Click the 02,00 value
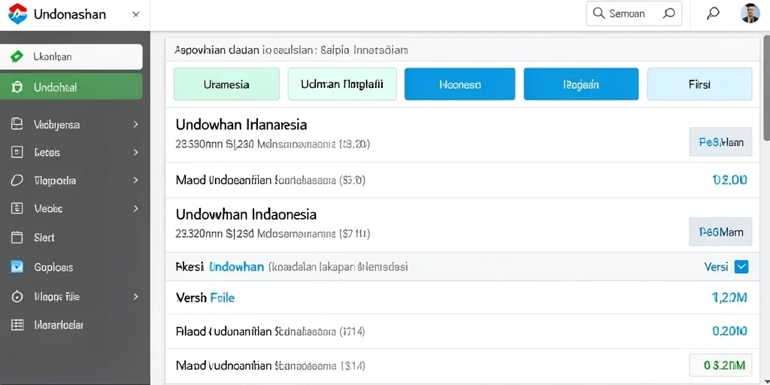This screenshot has height=385, width=770. click(x=729, y=180)
